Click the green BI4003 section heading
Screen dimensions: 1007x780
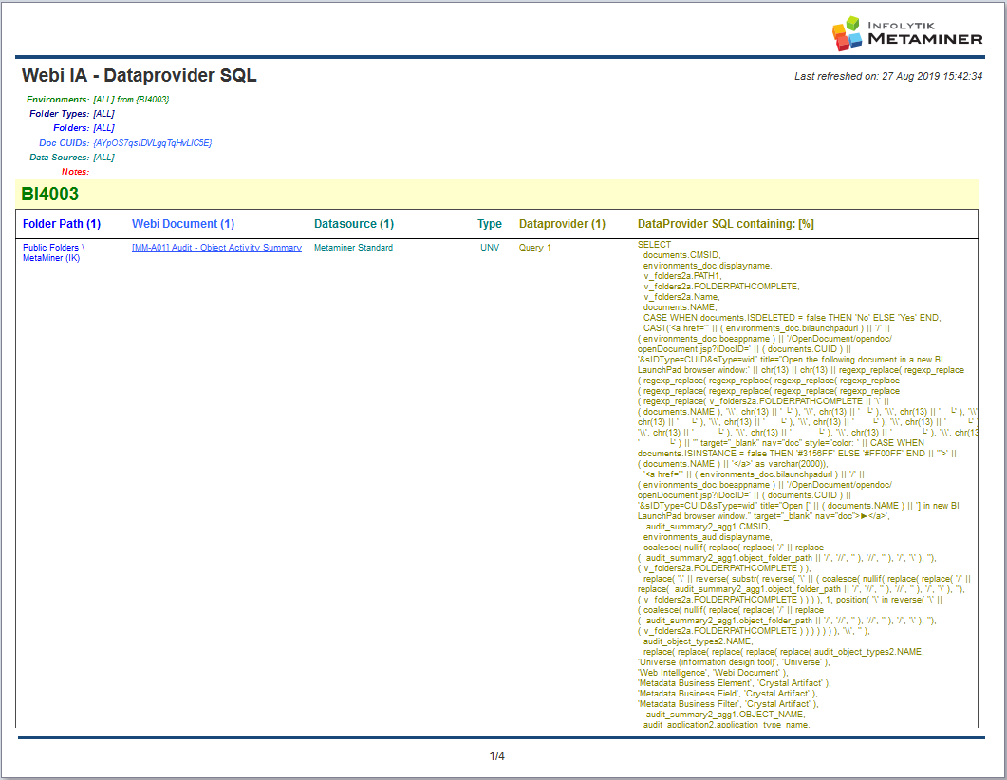(50, 194)
